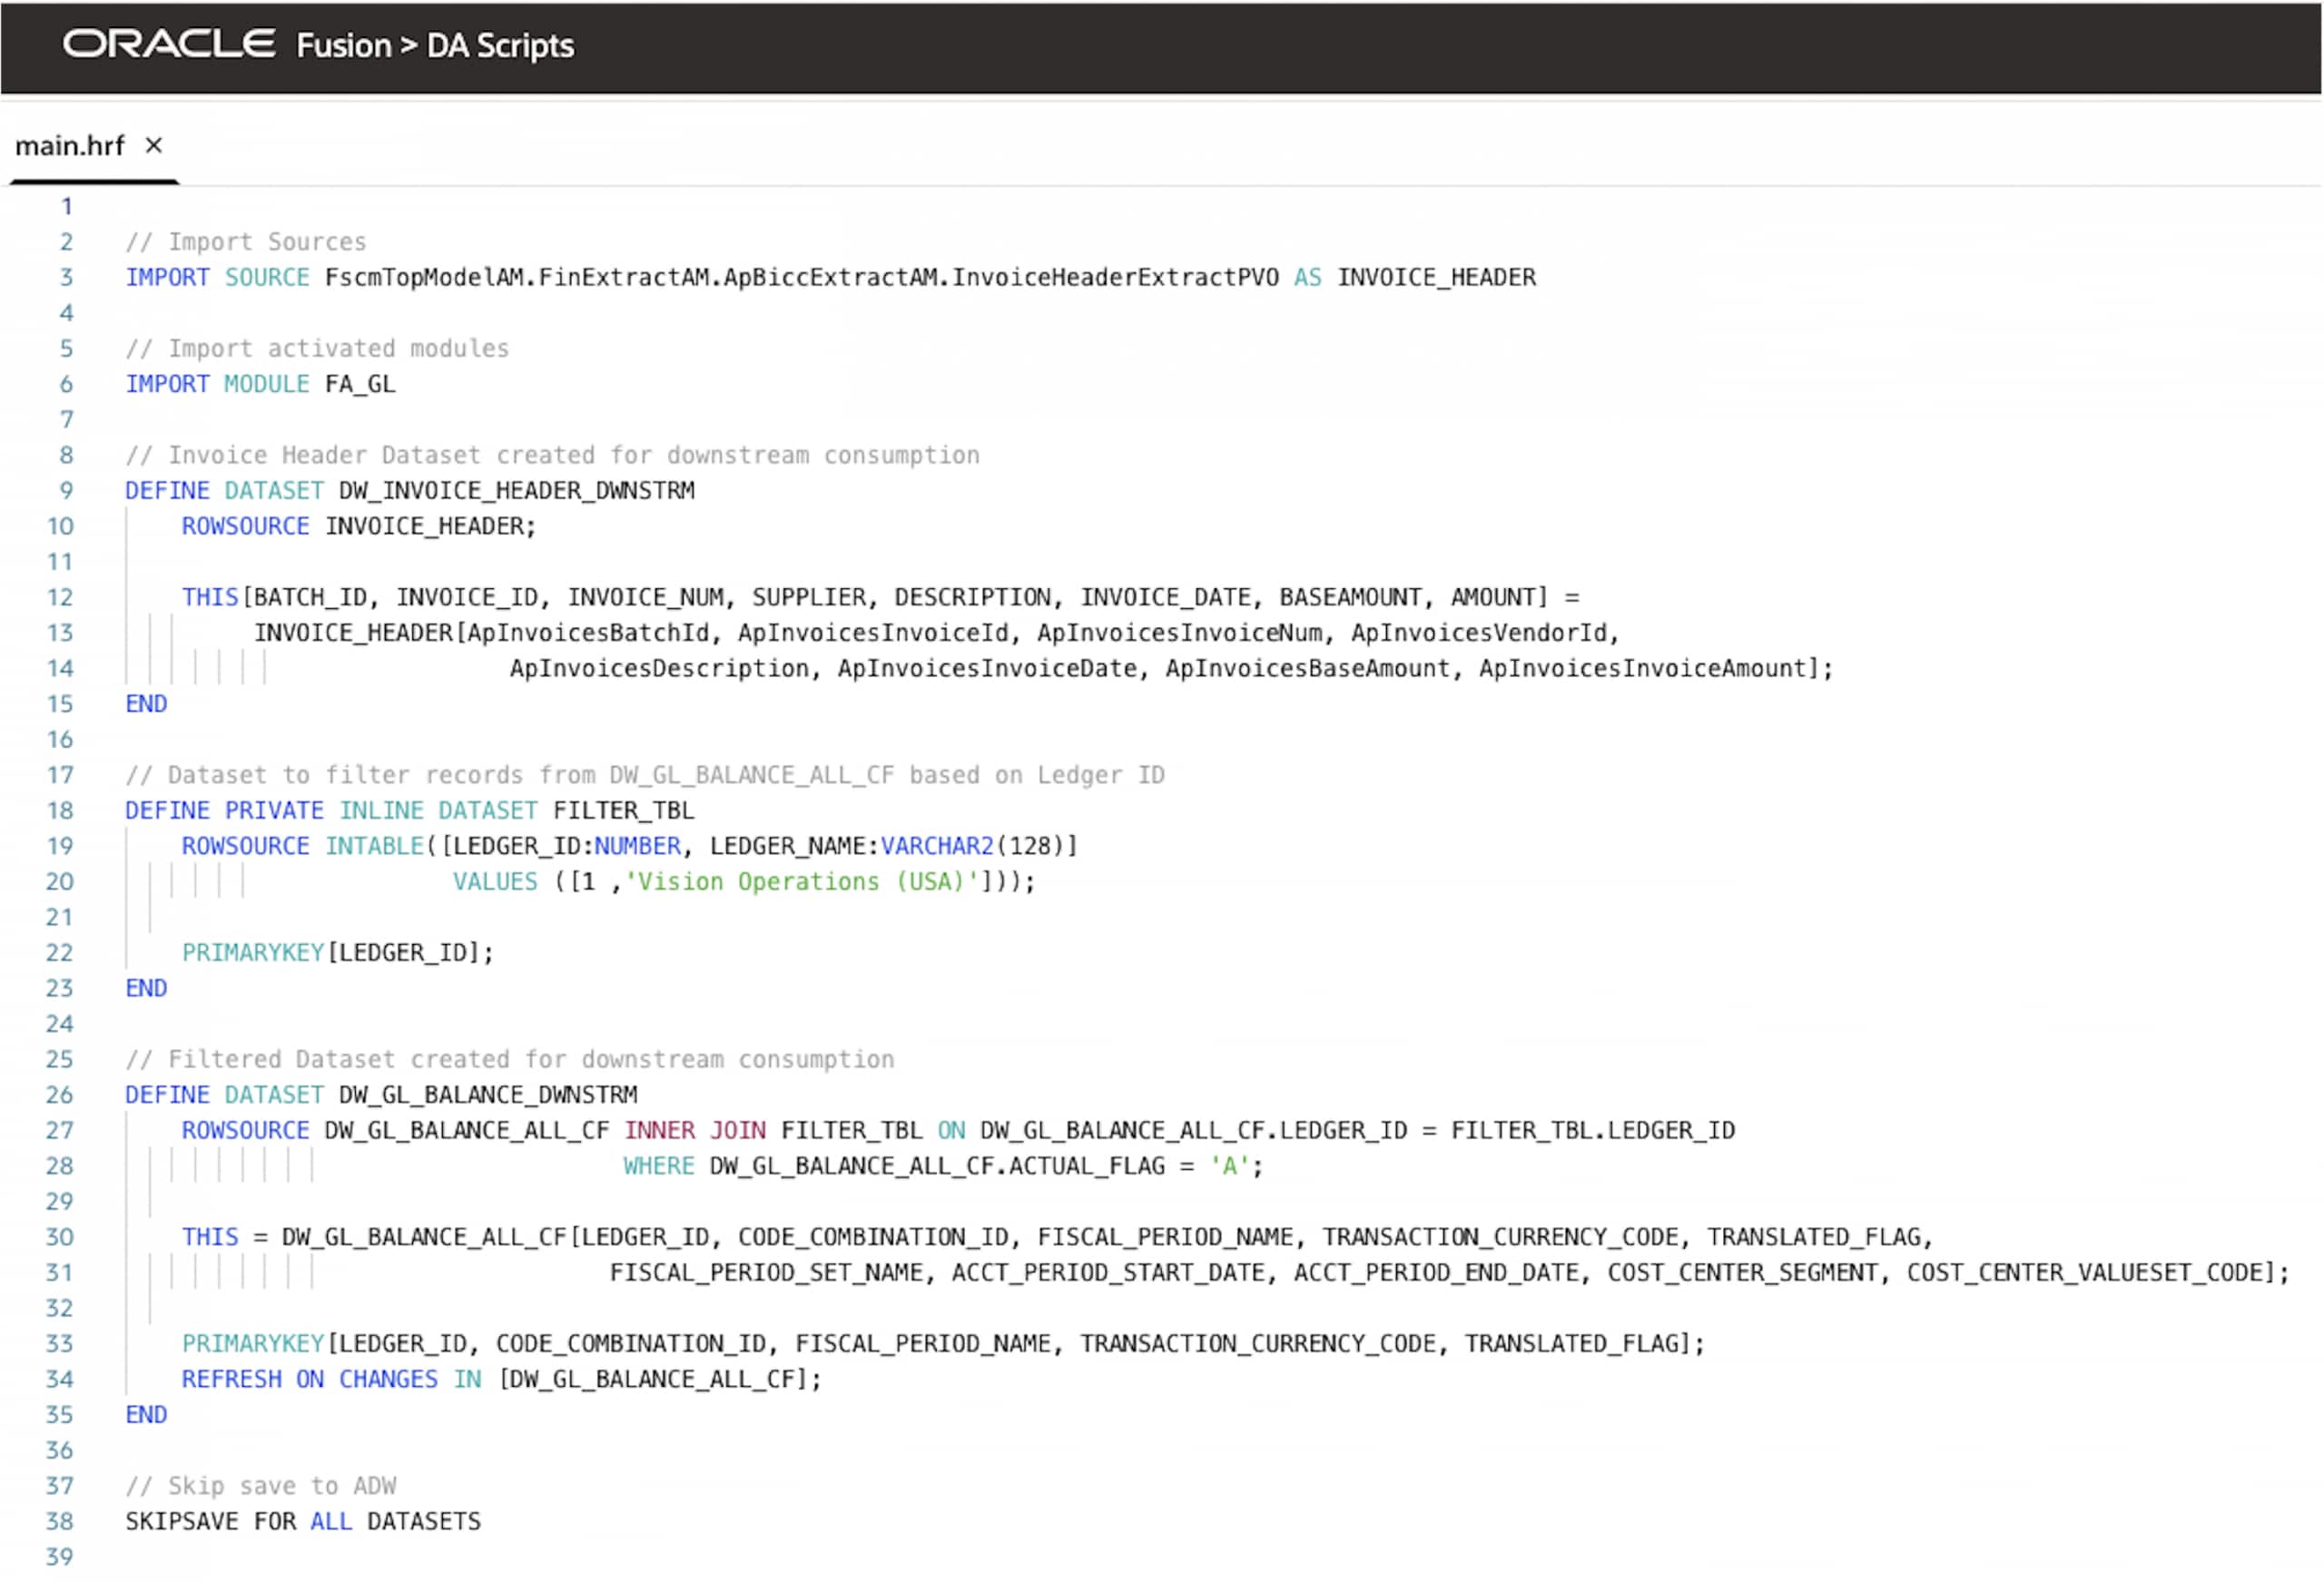The height and width of the screenshot is (1582, 2324).
Task: Close the main.hrf tab
Action: pyautogui.click(x=153, y=146)
